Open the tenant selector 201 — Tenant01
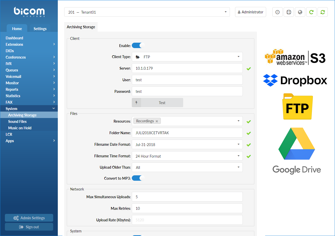Viewport: 335px width, 236px height. [x=147, y=12]
